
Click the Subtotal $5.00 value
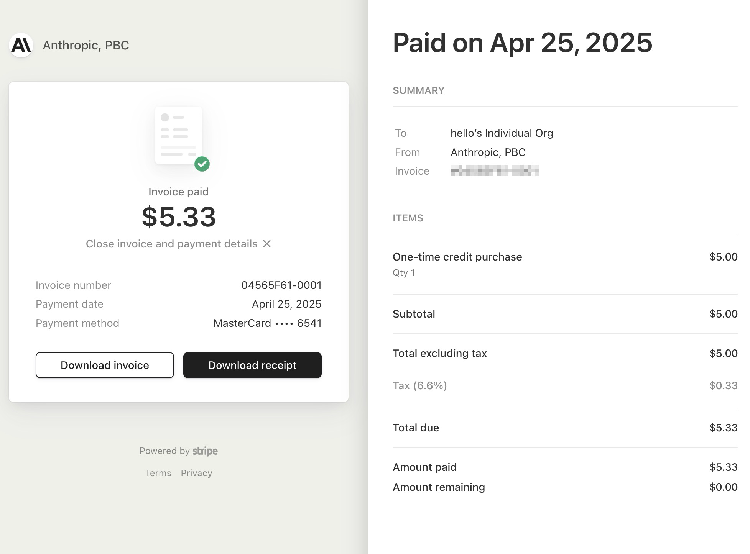point(723,314)
